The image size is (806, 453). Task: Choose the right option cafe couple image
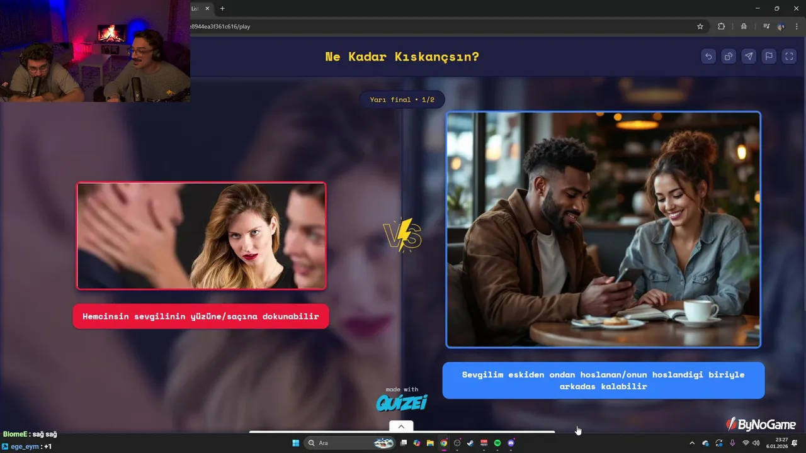pyautogui.click(x=603, y=230)
